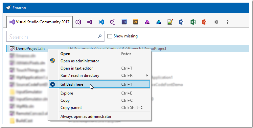Open the Affinity Designer tab
The width and height of the screenshot is (253, 128).
(x=159, y=22)
